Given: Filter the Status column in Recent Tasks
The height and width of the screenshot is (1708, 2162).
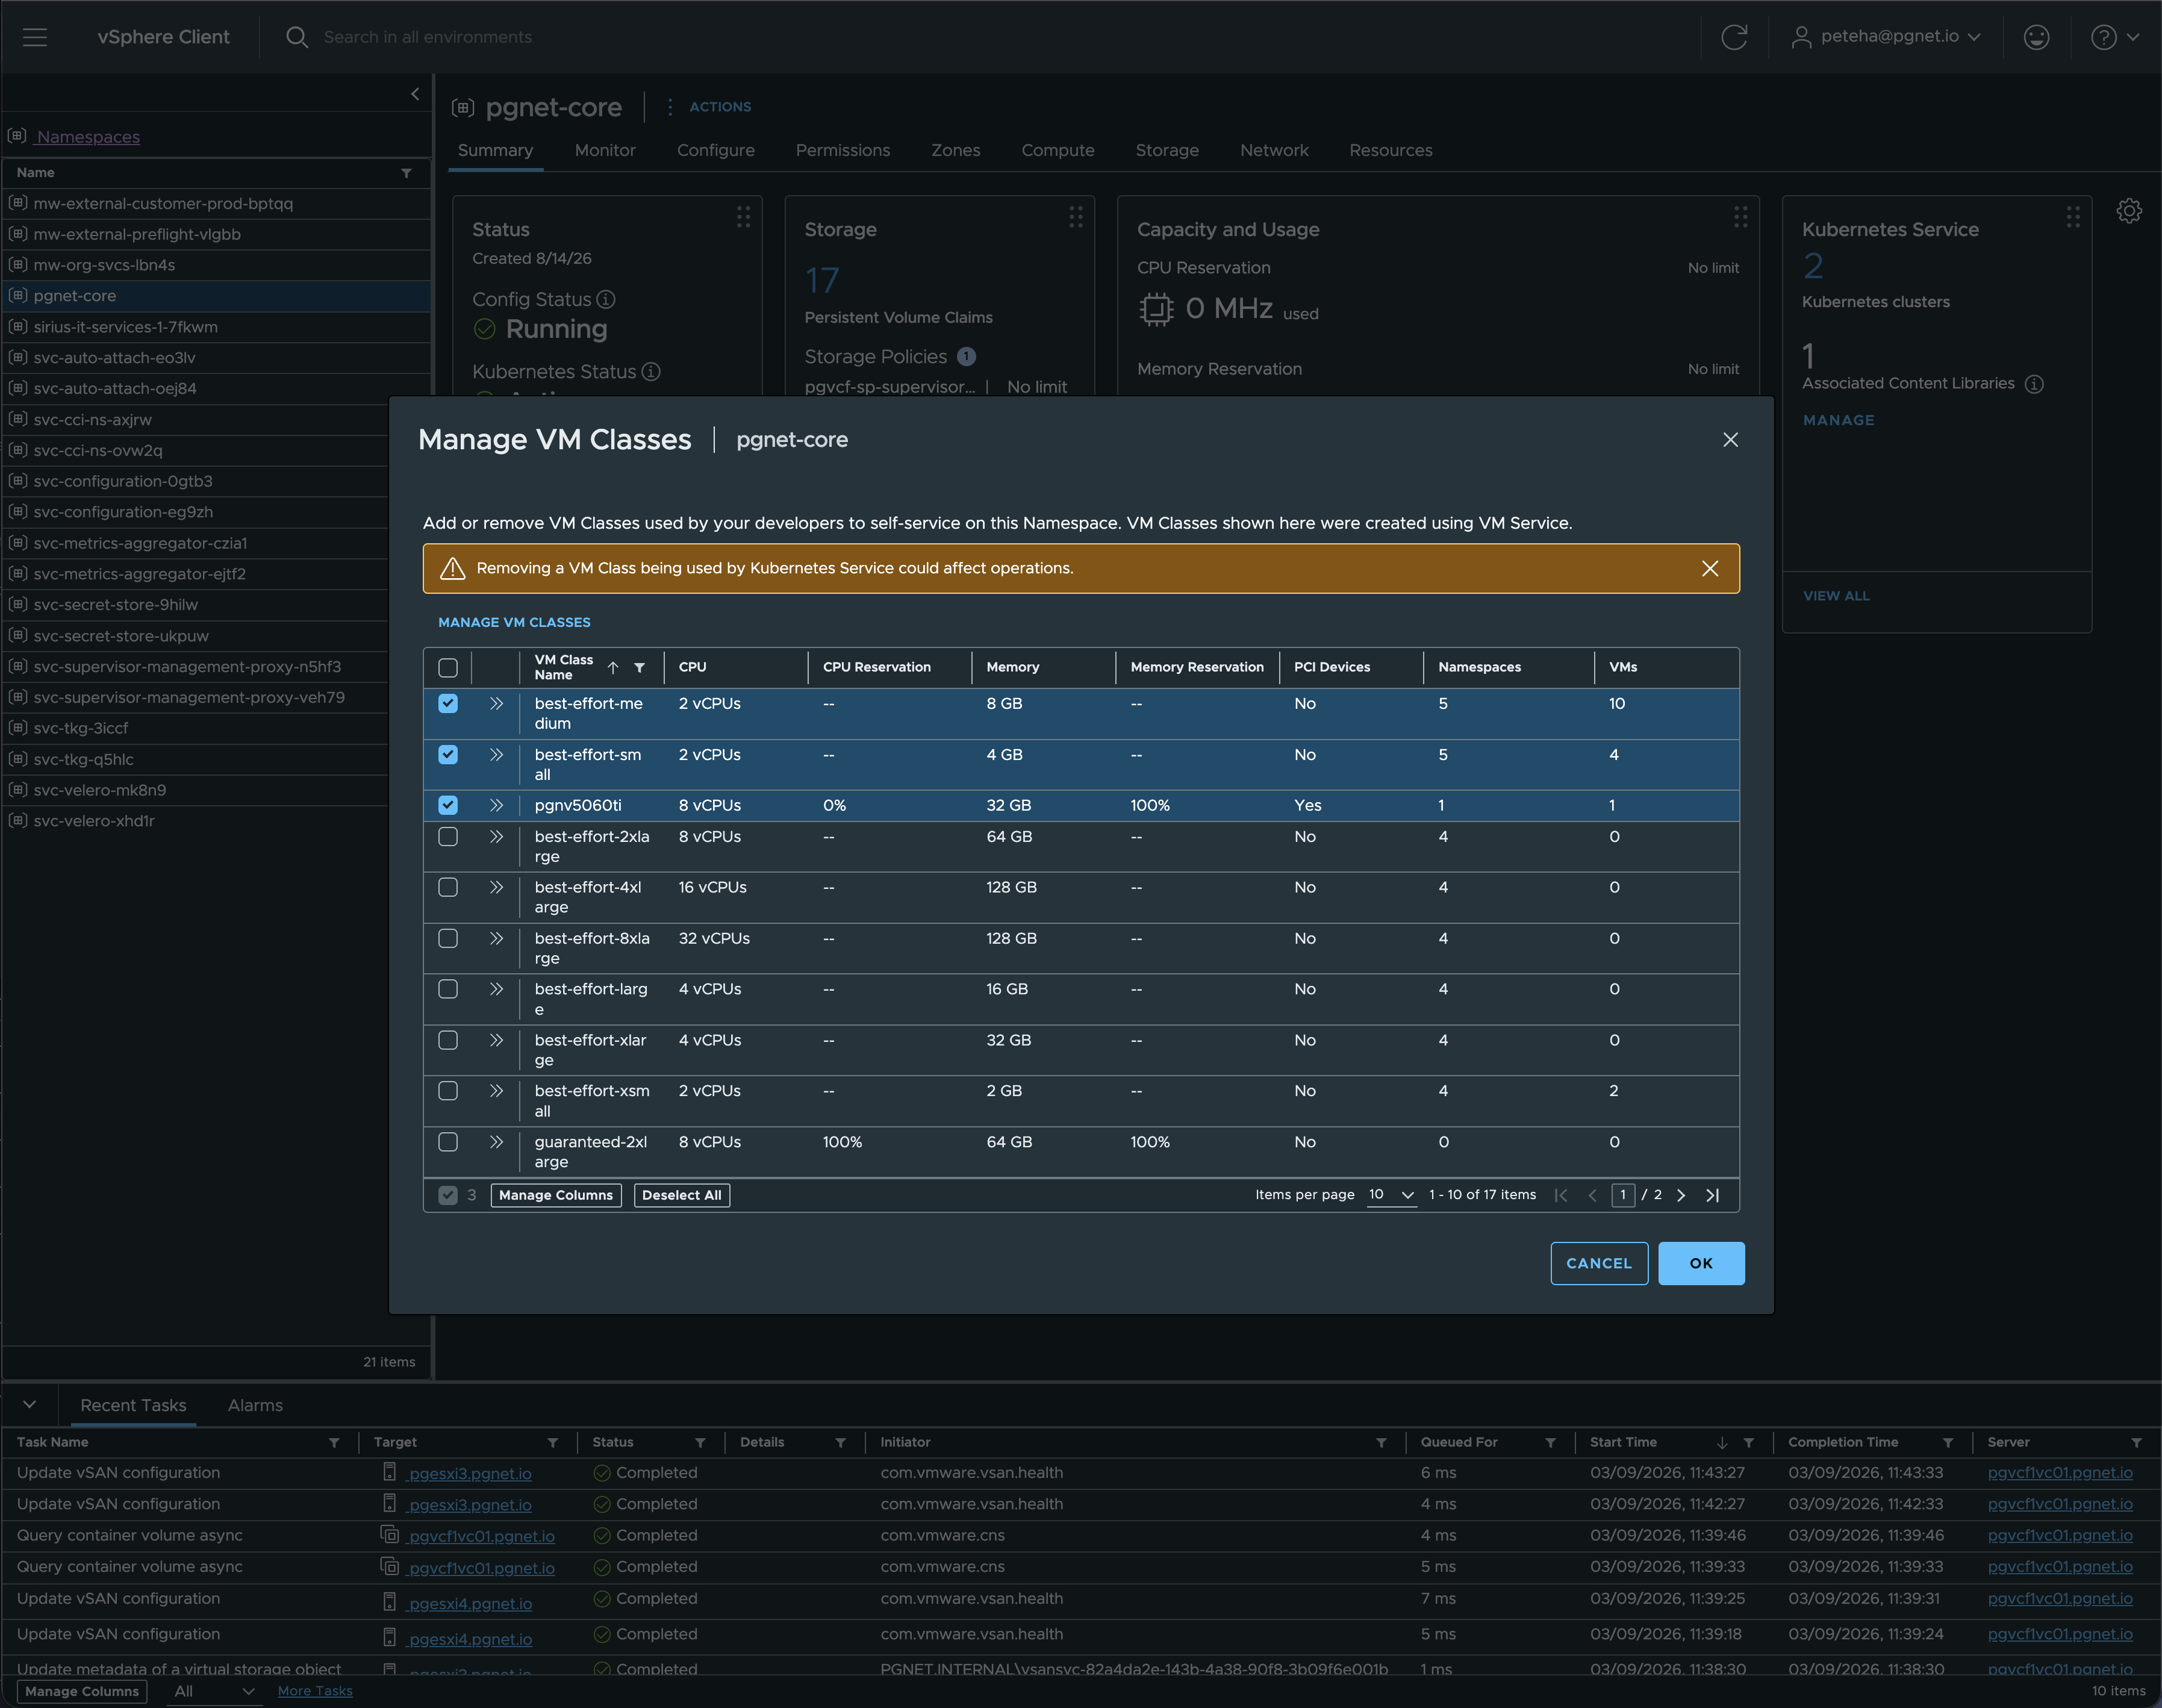Looking at the screenshot, I should click(x=700, y=1442).
